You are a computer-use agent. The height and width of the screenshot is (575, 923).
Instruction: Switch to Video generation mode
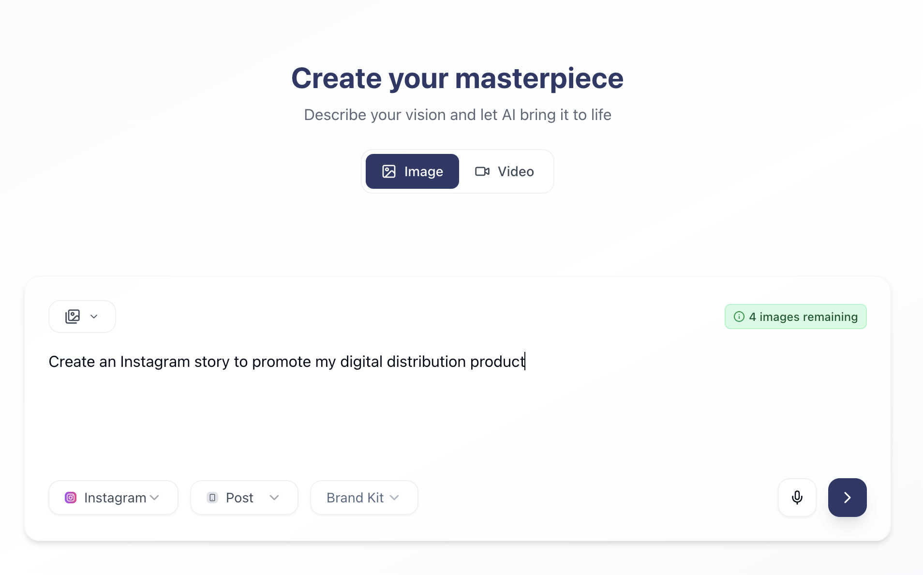click(505, 171)
